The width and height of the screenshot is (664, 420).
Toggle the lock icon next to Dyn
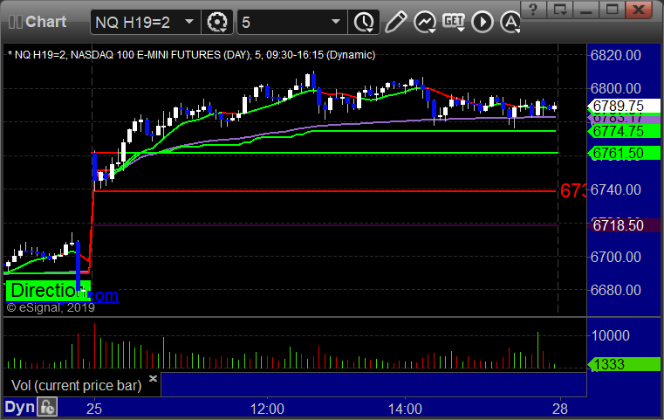47,407
